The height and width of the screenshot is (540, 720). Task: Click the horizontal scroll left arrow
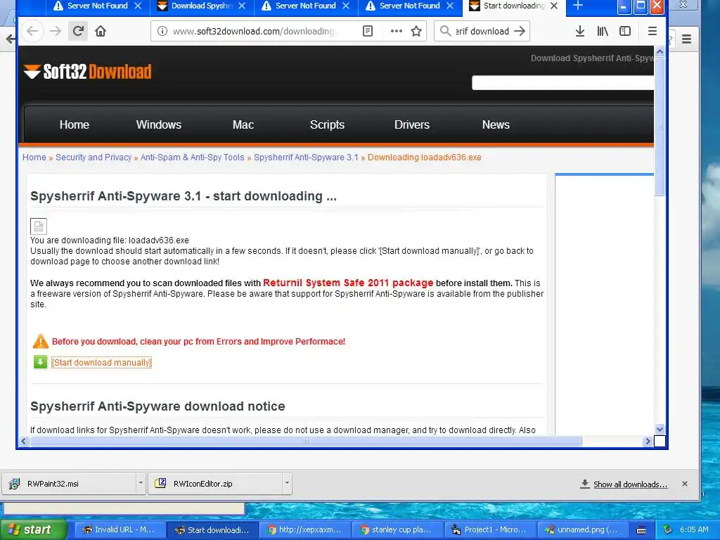(23, 442)
